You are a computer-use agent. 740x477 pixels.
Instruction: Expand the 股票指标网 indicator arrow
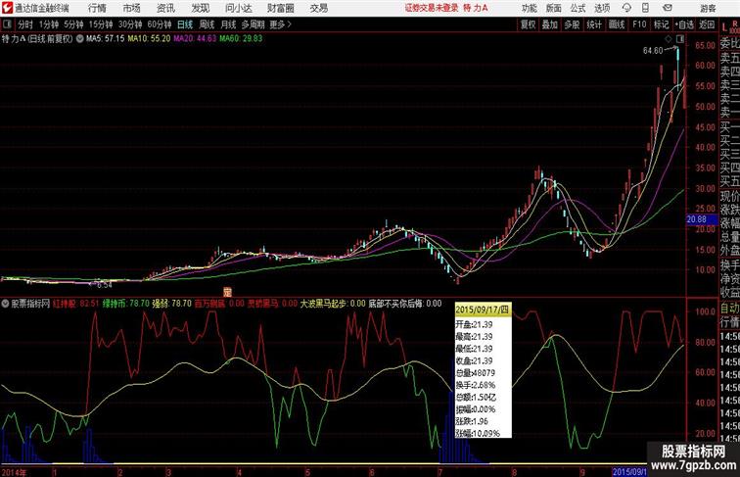[5, 304]
